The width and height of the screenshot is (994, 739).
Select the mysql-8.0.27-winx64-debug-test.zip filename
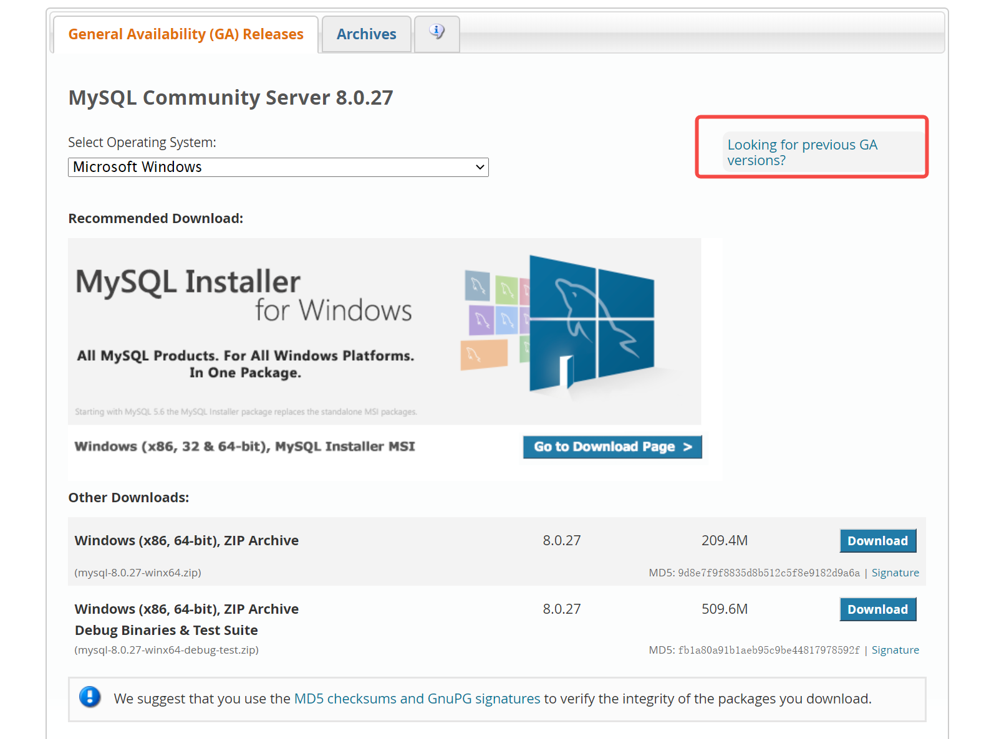tap(166, 650)
